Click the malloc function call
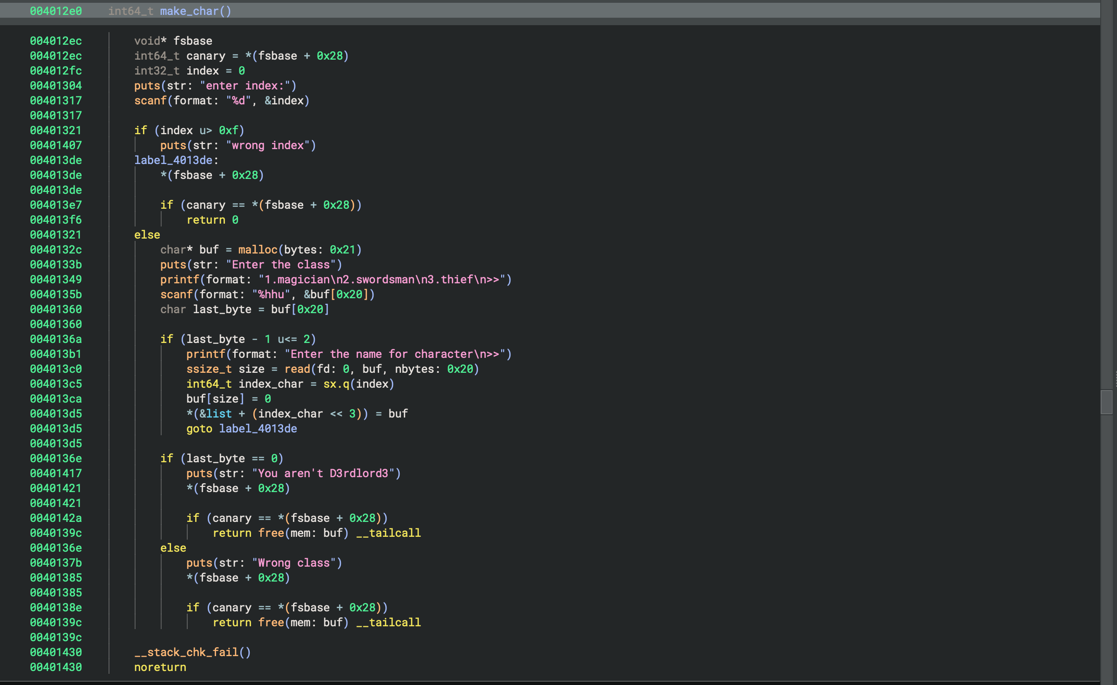 258,250
